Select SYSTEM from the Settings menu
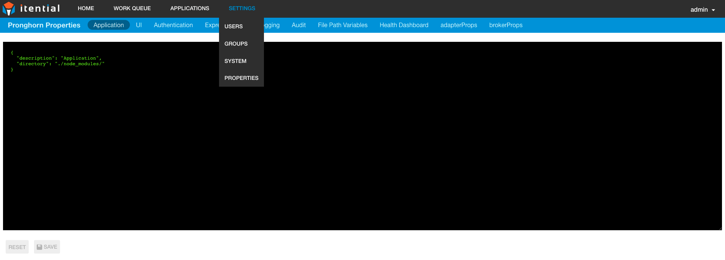This screenshot has width=725, height=260. click(235, 61)
